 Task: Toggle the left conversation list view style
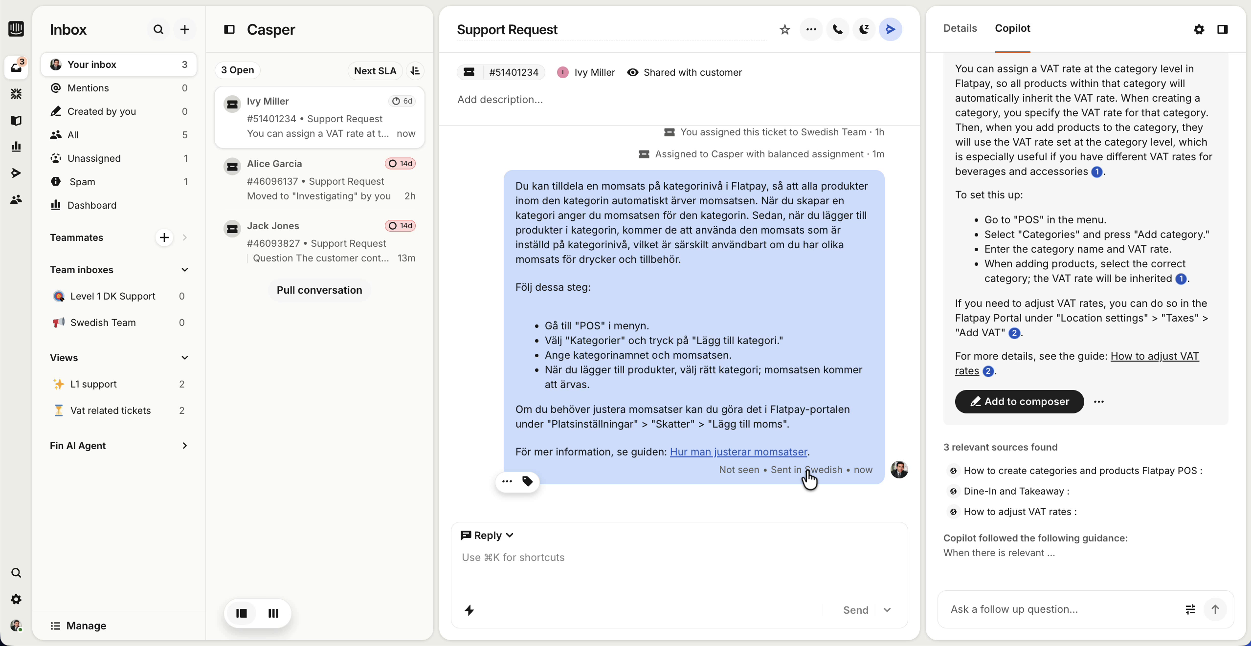(x=241, y=614)
